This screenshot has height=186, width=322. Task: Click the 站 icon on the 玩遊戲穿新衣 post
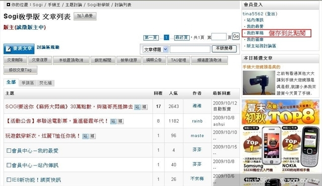85,136
